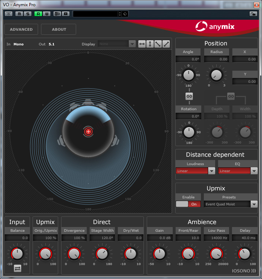
Task: Click the horizontal stretch arrow icon
Action: pyautogui.click(x=142, y=44)
